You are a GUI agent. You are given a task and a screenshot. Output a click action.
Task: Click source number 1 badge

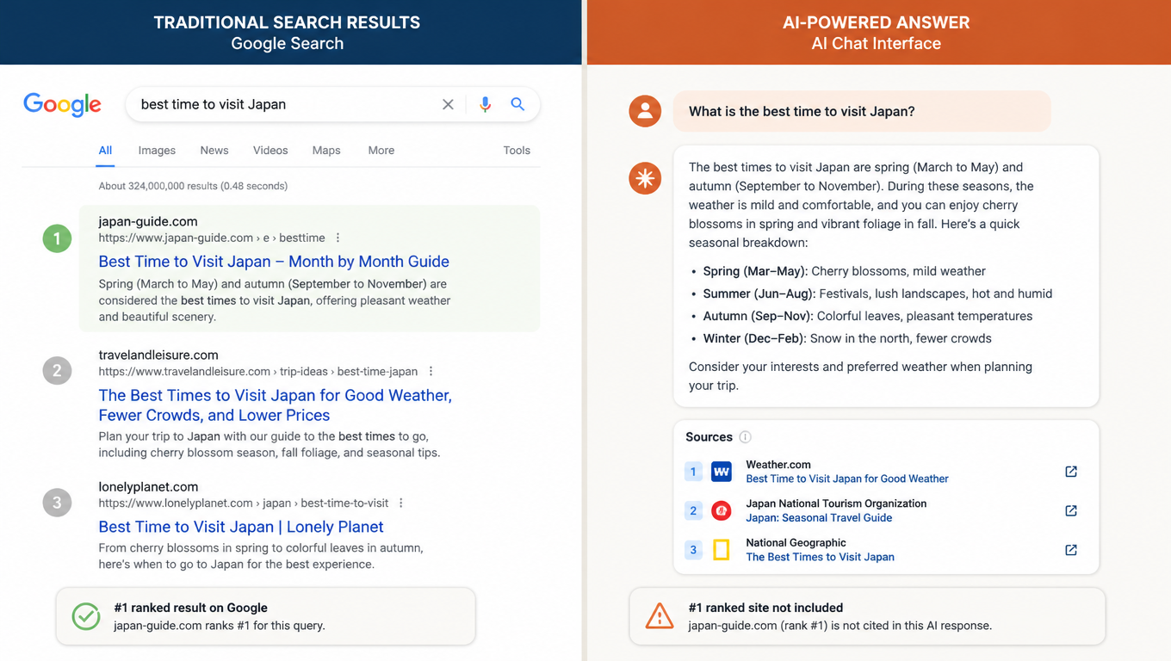[694, 472]
